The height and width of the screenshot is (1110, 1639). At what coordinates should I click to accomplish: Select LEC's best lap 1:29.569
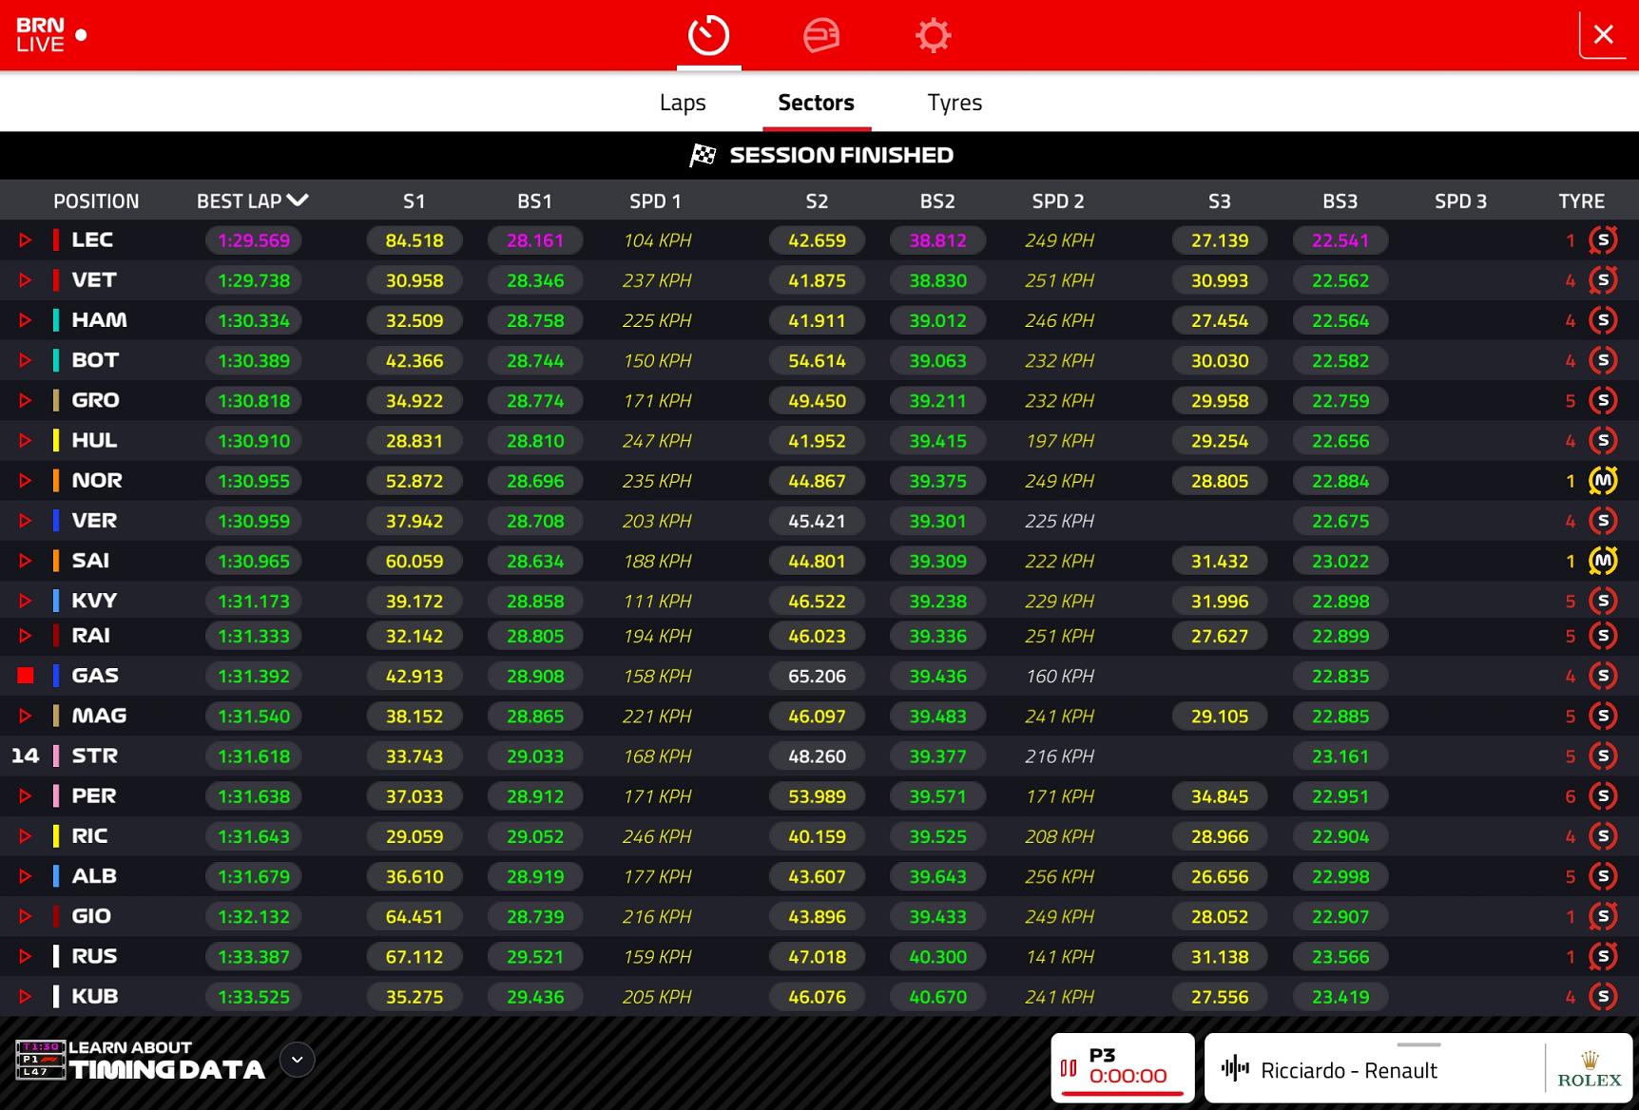coord(254,240)
